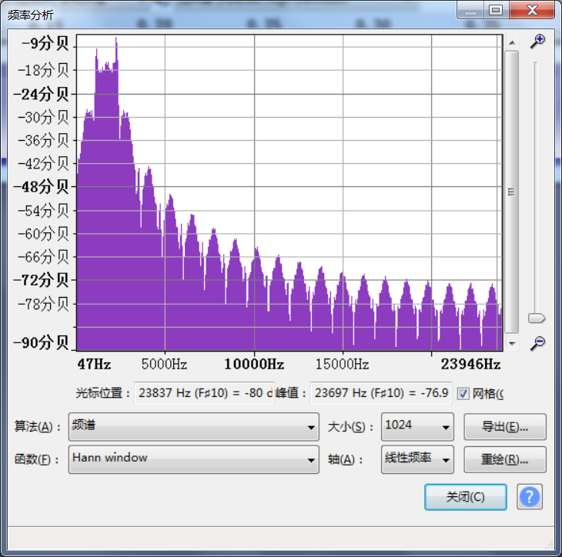Image resolution: width=562 pixels, height=557 pixels.
Task: Maximize the 频率分析 window
Action: (x=496, y=10)
